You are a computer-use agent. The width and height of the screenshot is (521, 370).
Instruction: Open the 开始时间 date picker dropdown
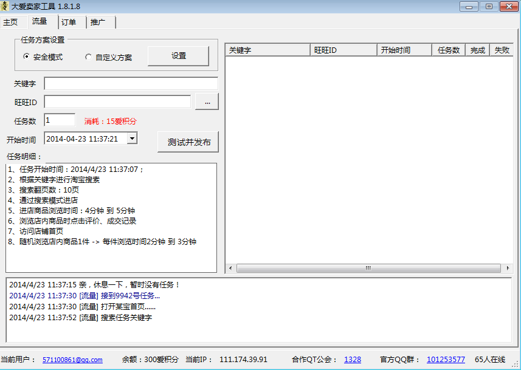(131, 138)
